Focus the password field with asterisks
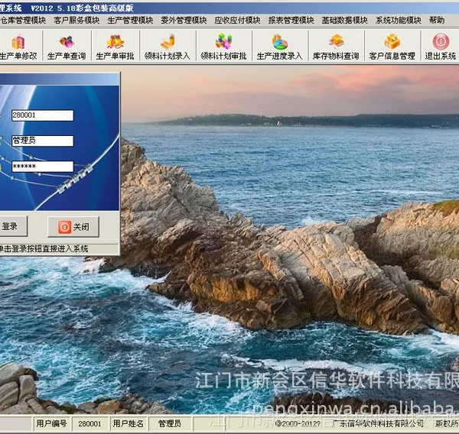The image size is (459, 434). click(43, 167)
